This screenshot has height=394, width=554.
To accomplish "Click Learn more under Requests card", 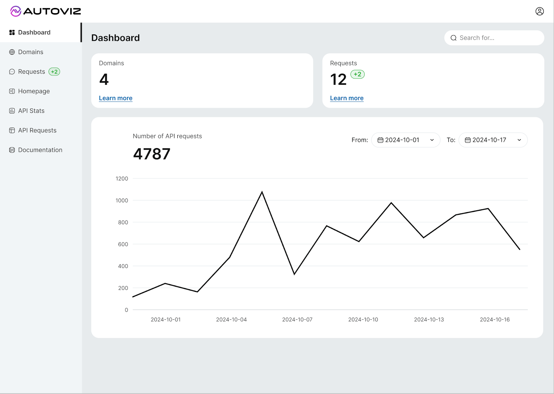I will 347,98.
